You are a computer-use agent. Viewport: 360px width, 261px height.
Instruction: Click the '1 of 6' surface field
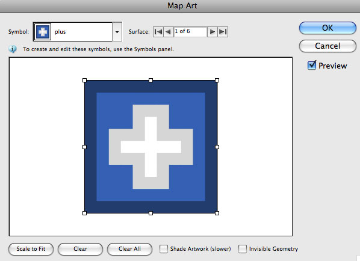click(190, 32)
